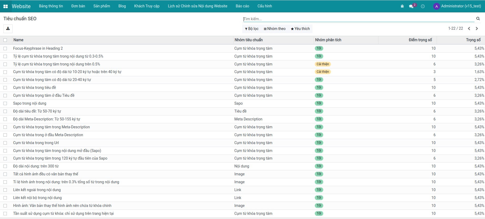Open the Yêu thích favorites dropdown
The width and height of the screenshot is (485, 219).
(x=300, y=29)
